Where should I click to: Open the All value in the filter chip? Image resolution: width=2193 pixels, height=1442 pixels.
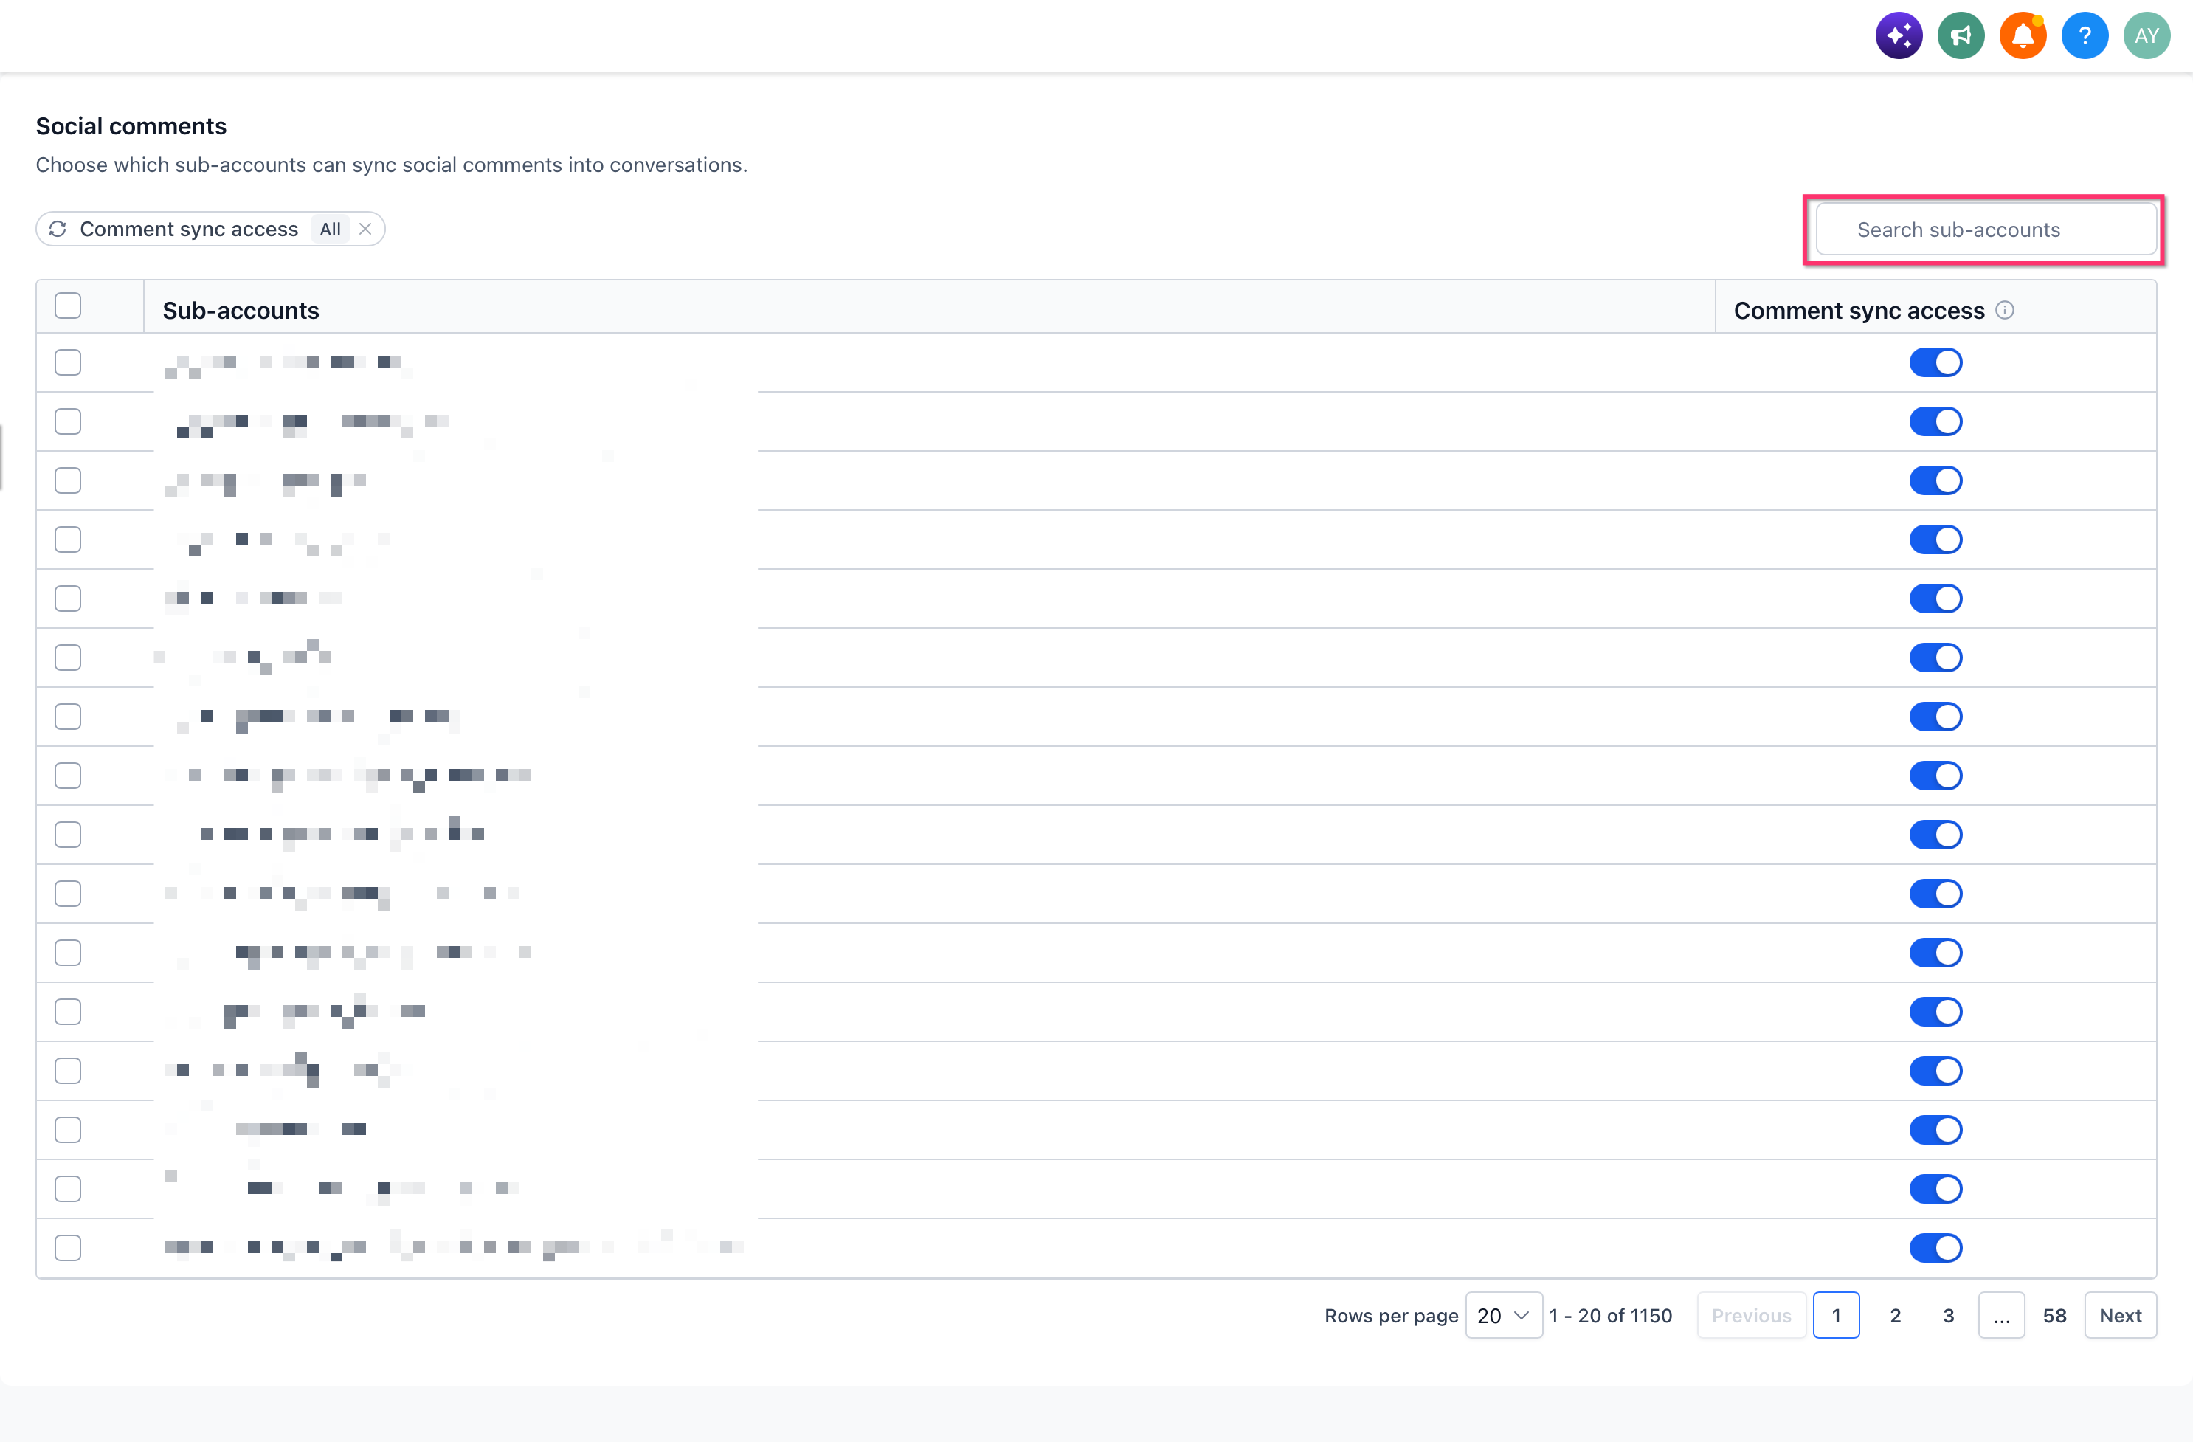click(330, 230)
